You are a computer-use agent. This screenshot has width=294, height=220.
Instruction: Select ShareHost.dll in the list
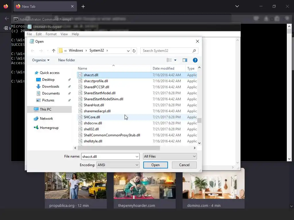pos(137,105)
